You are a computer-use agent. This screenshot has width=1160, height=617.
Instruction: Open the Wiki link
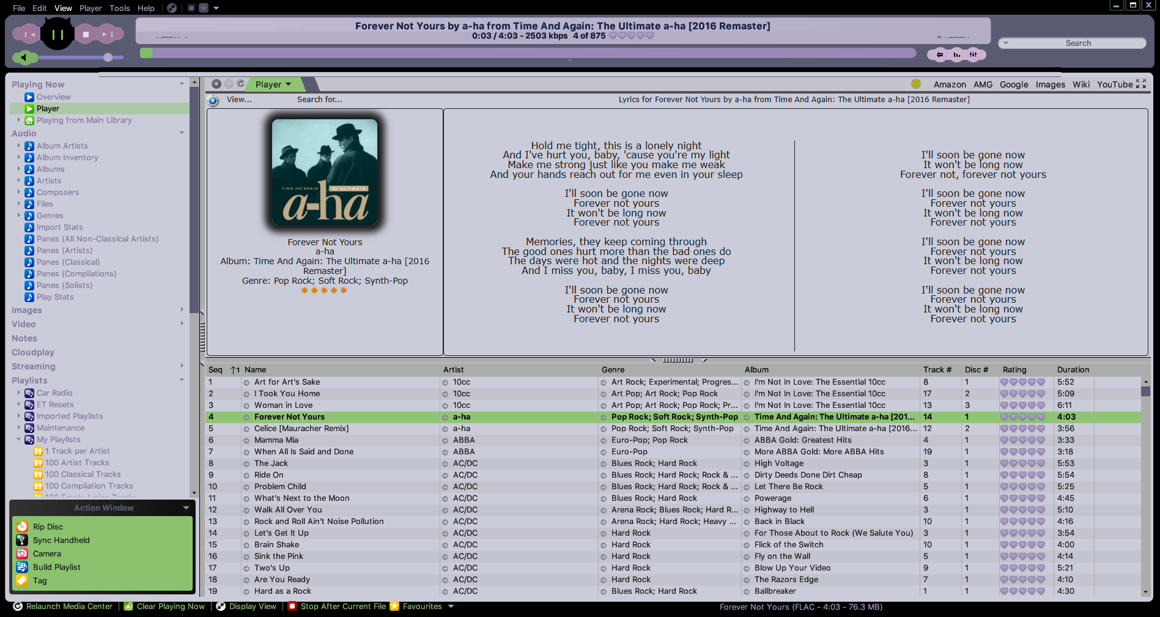[x=1081, y=84]
